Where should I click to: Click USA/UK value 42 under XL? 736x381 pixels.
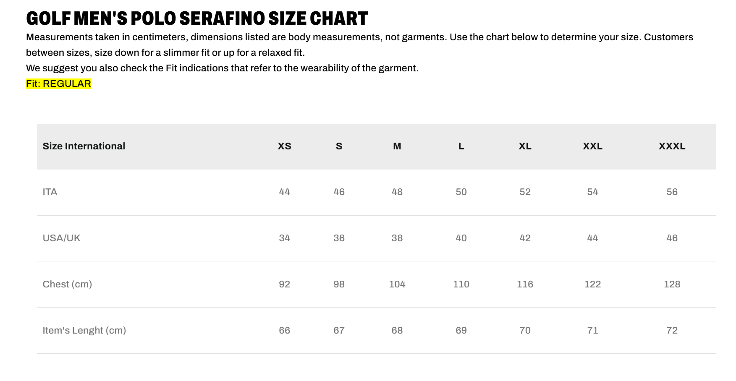click(525, 238)
